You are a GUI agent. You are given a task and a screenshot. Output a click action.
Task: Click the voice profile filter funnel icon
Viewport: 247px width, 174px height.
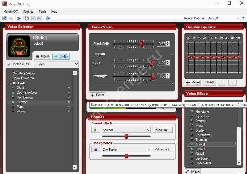243,18
